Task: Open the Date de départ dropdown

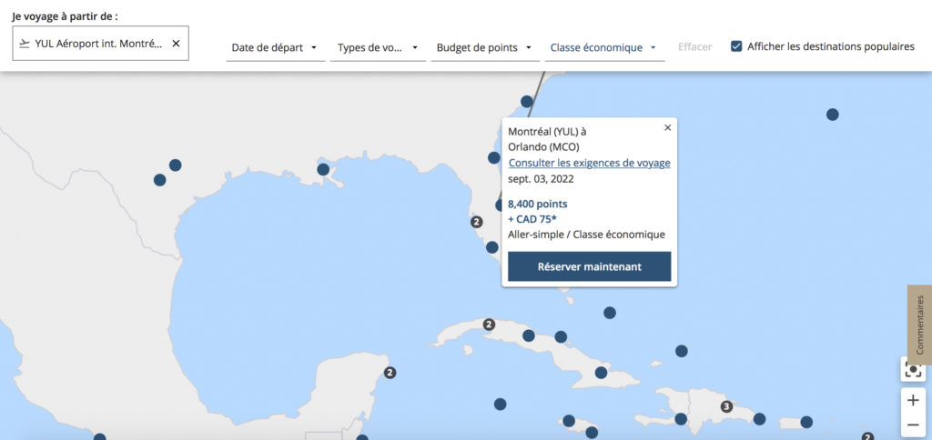Action: coord(275,47)
